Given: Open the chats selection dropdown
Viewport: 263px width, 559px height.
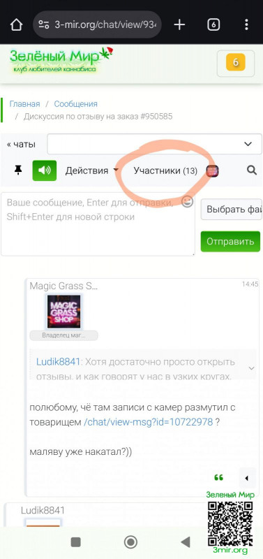Looking at the screenshot, I should coord(154,144).
